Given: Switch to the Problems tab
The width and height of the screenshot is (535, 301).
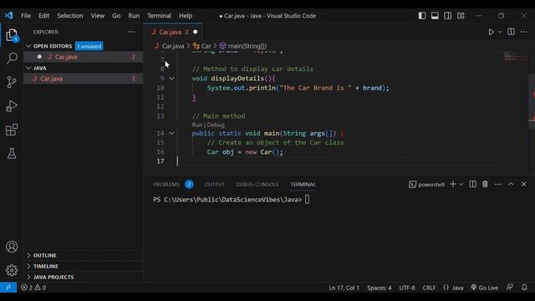Looking at the screenshot, I should pos(166,184).
